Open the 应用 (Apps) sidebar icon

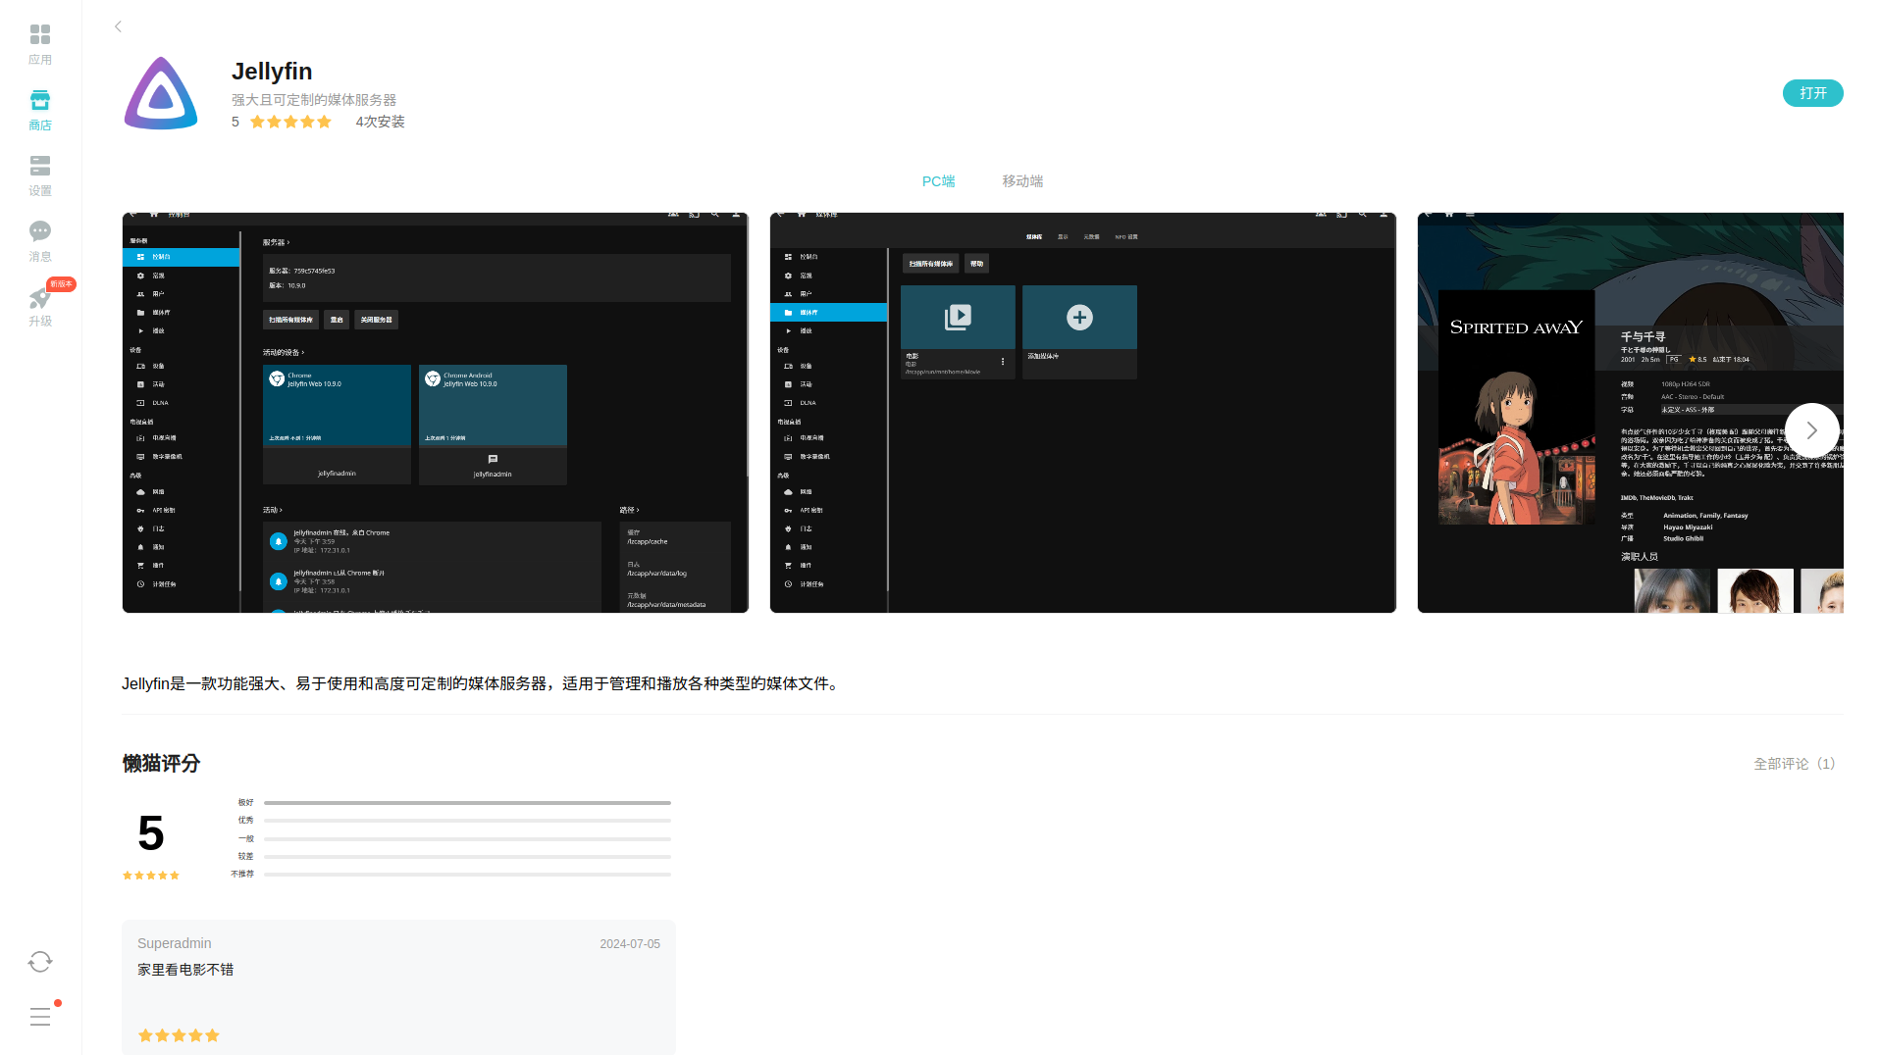[x=40, y=44]
